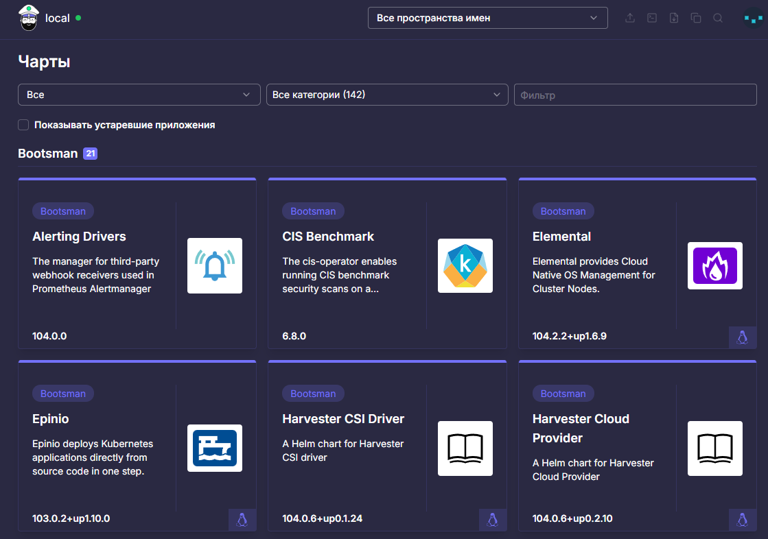Click version 103.0.2+up1.10.0 on Epinio

(71, 518)
